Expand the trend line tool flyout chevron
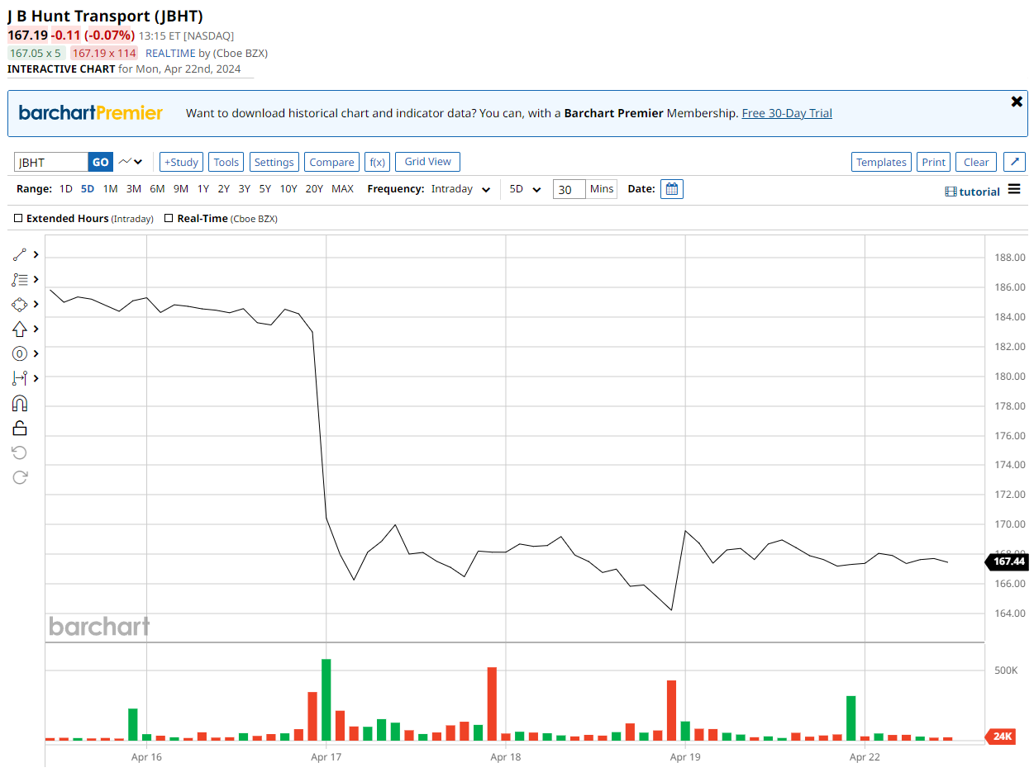This screenshot has height=777, width=1034. pos(36,254)
